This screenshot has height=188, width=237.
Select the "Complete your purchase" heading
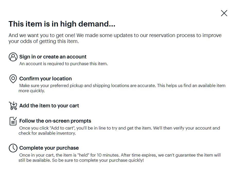[49, 148]
